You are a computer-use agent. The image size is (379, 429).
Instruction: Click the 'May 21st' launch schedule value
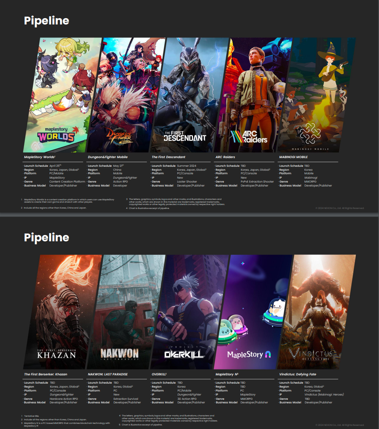tap(119, 166)
